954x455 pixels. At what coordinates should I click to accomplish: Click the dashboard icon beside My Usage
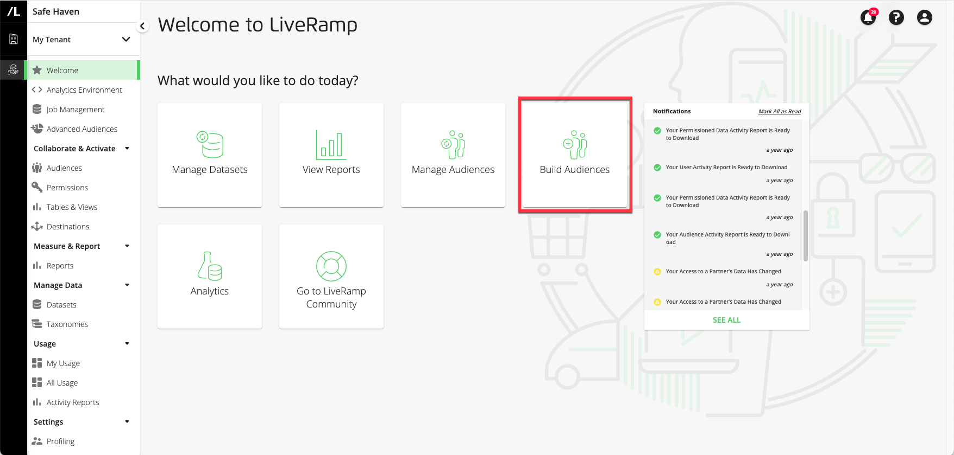tap(37, 363)
